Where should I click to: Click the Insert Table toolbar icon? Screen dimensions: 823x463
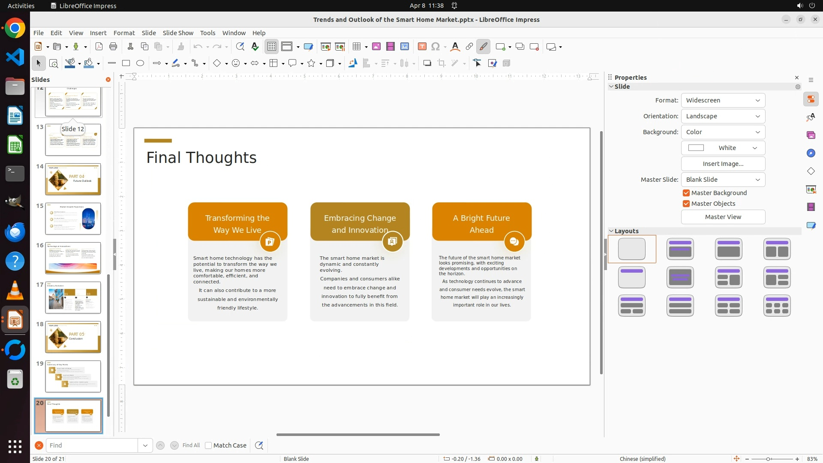point(356,47)
